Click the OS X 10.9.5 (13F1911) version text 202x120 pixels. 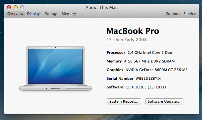coord(146,87)
